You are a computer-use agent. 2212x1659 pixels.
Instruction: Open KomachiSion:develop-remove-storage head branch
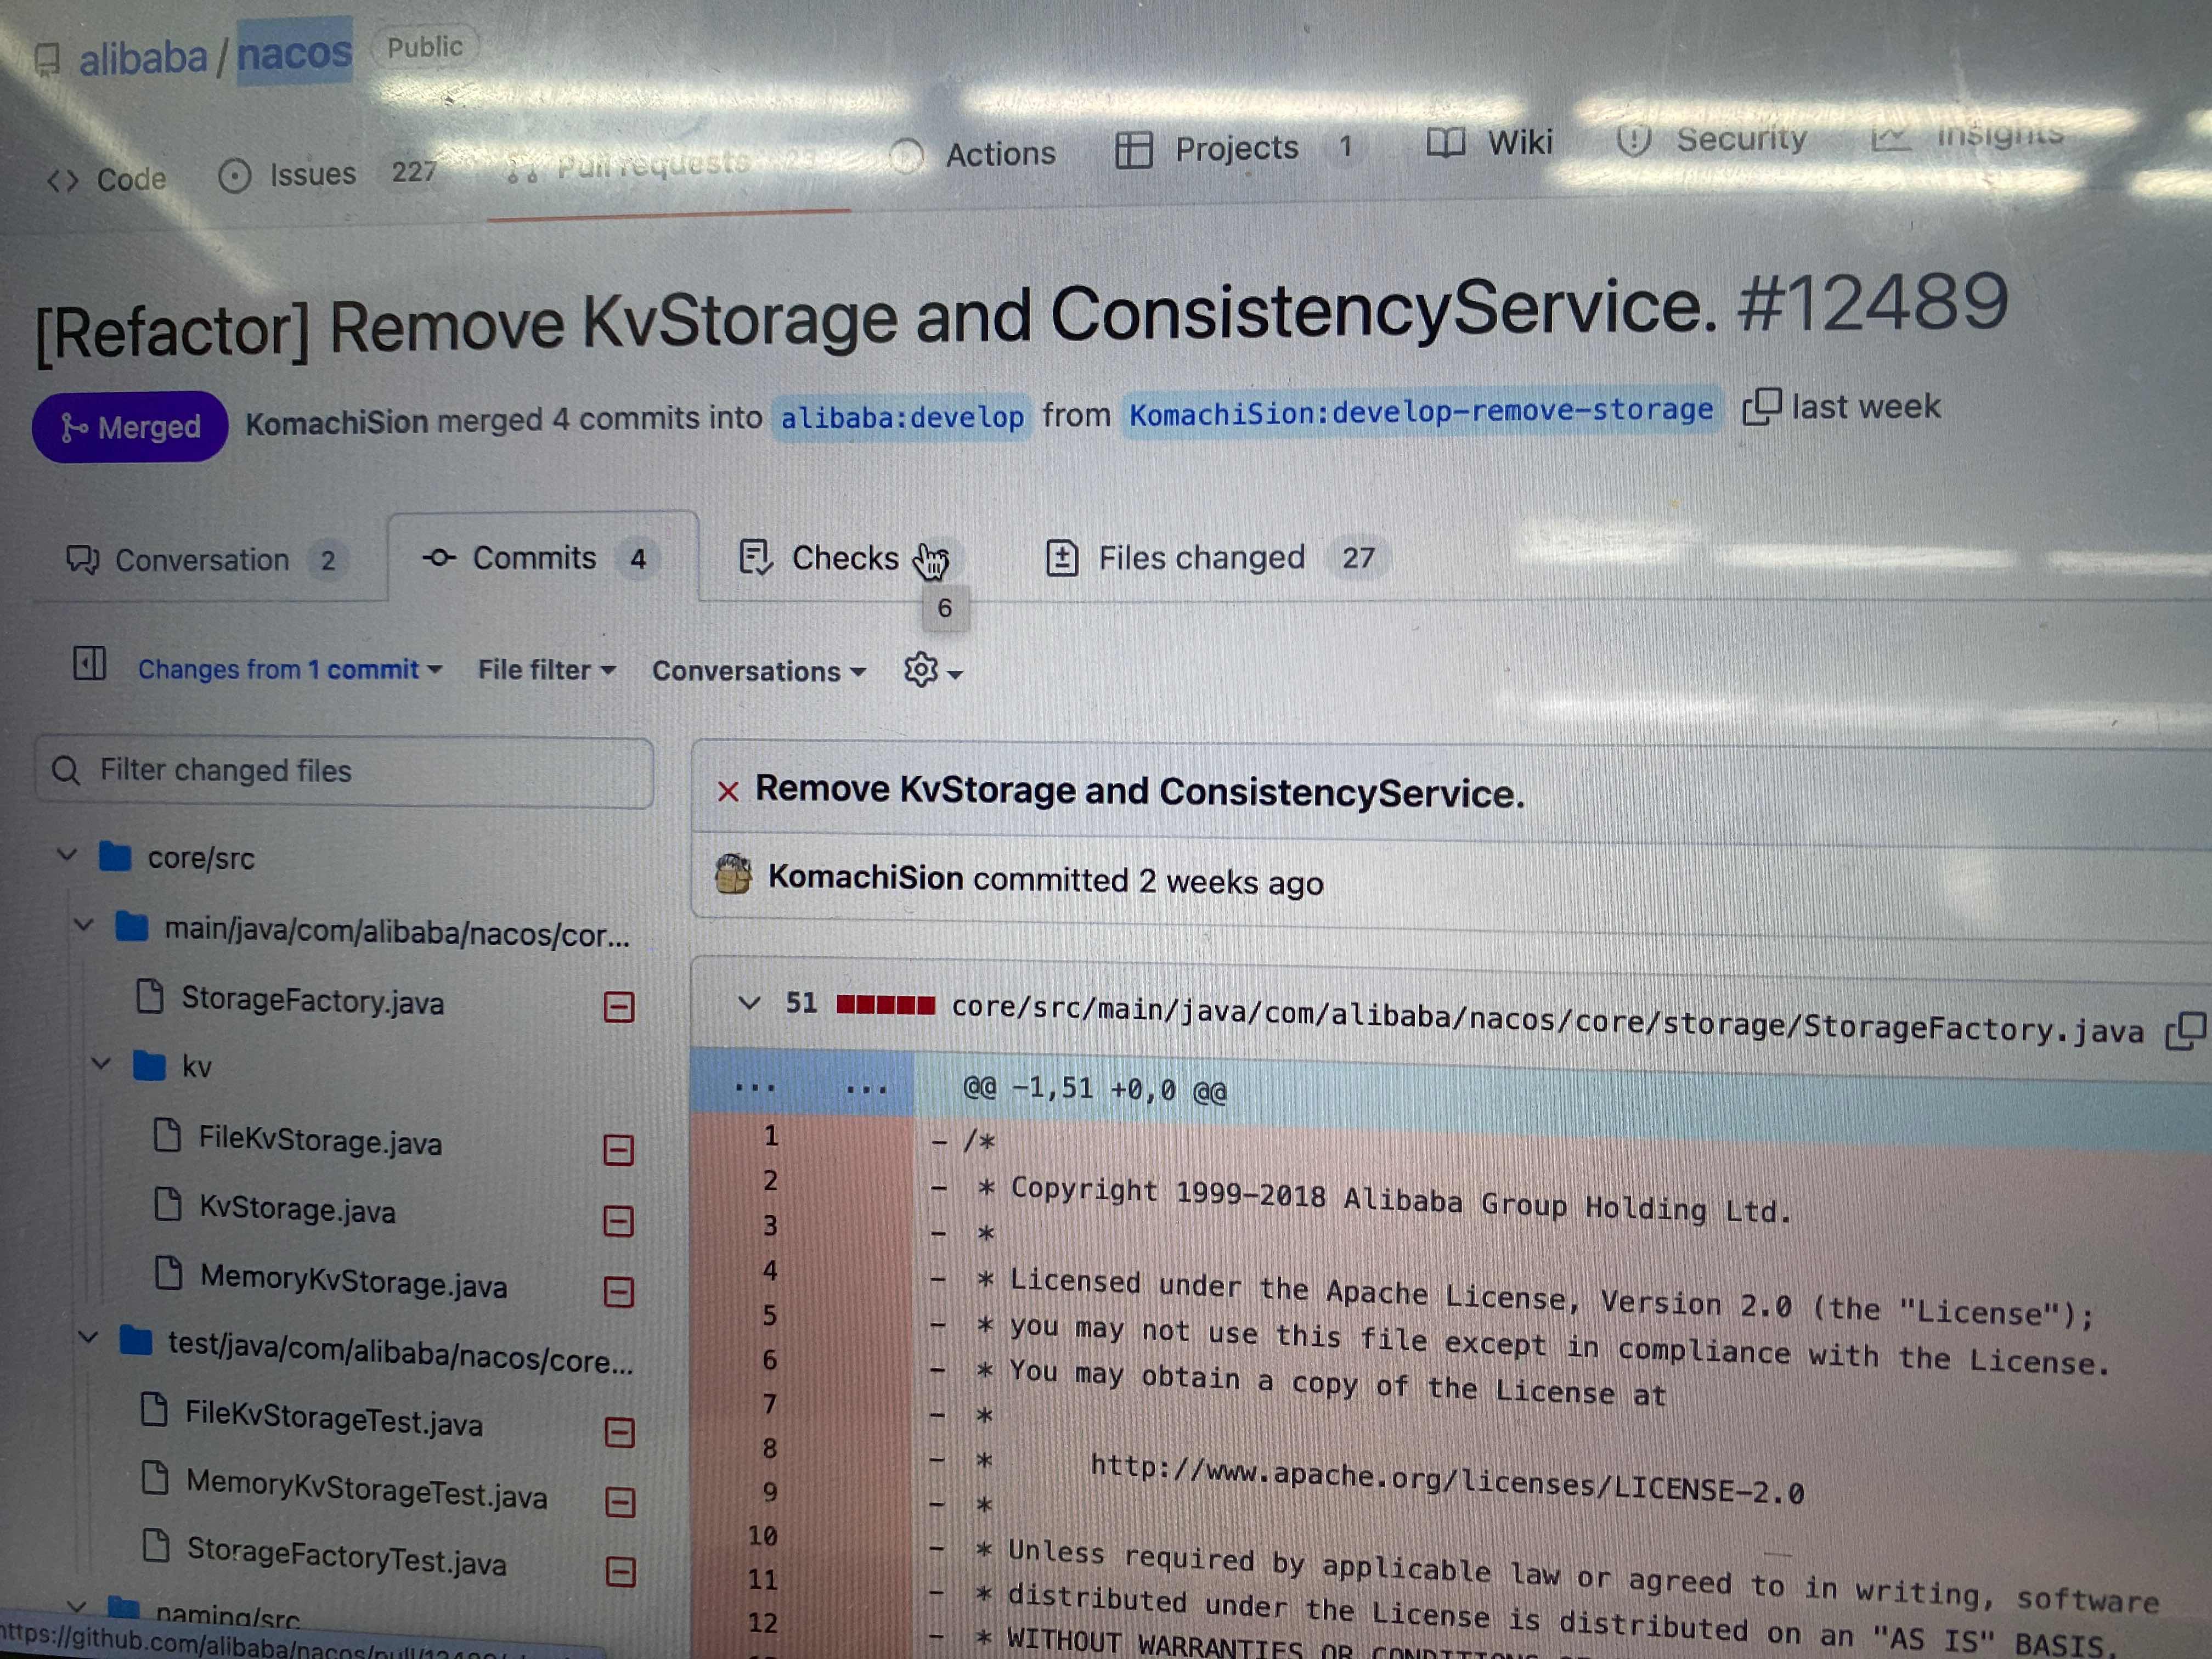(1421, 411)
